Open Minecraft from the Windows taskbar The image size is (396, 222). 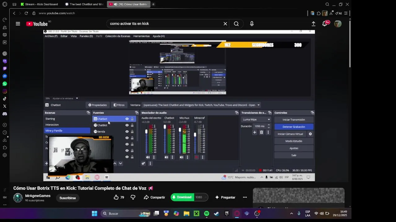(196, 213)
